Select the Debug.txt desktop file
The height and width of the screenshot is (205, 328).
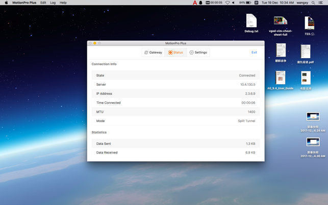(251, 23)
